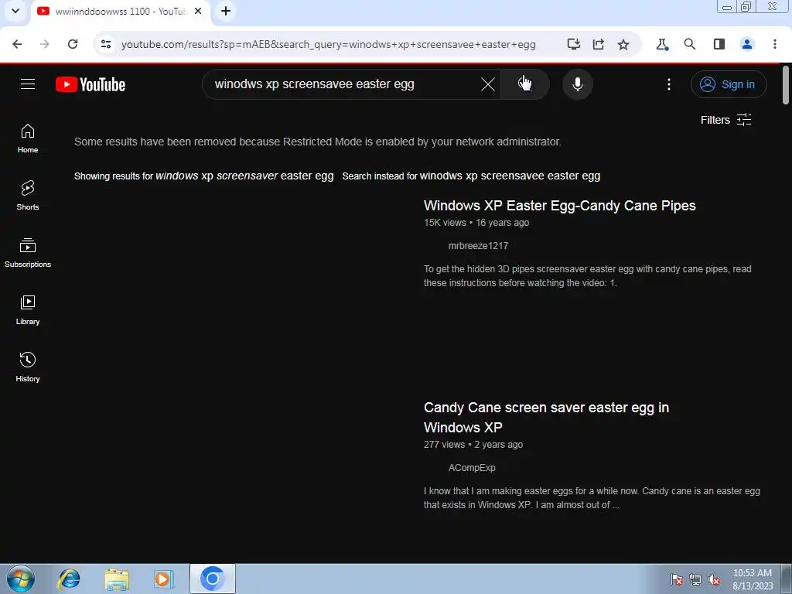Start voice search with the microphone
This screenshot has width=792, height=594.
(577, 84)
